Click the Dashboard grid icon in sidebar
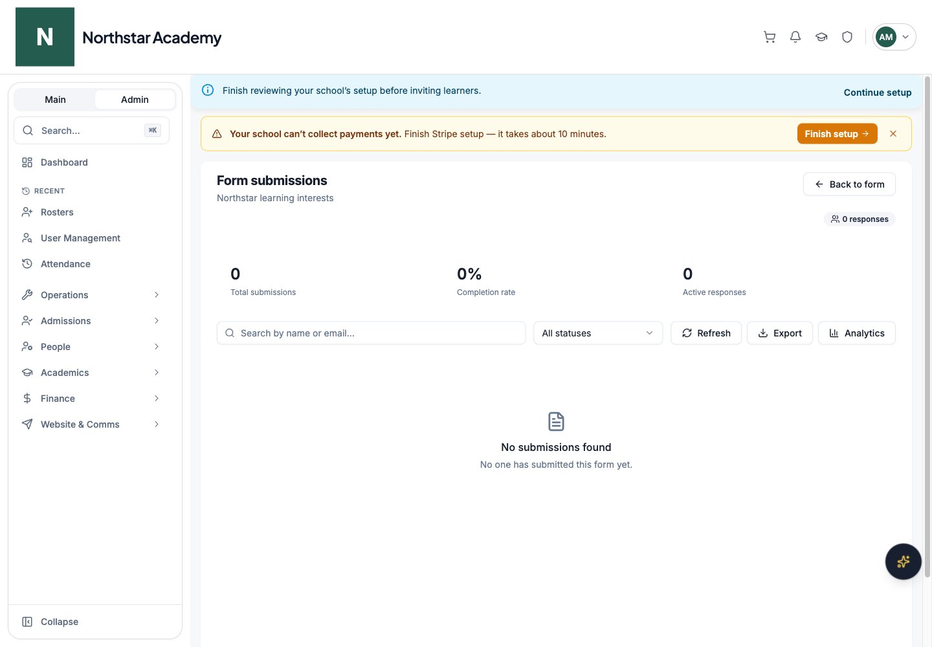The height and width of the screenshot is (647, 932). (x=27, y=162)
